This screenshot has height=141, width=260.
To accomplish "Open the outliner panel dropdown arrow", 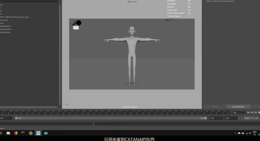I will click(x=59, y=1).
